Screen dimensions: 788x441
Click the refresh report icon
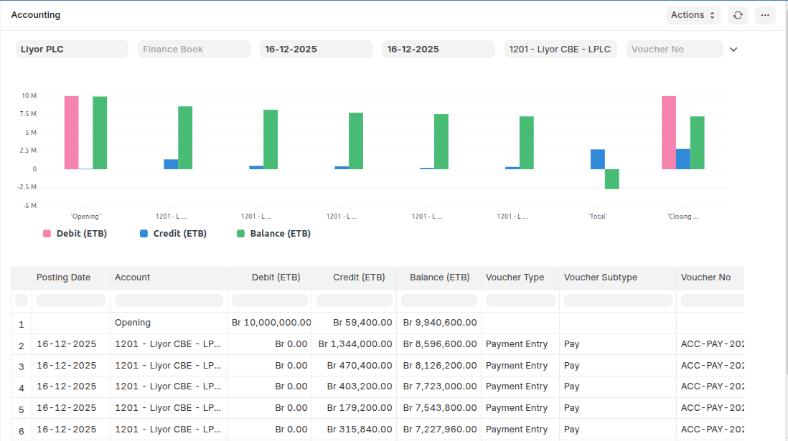point(738,15)
